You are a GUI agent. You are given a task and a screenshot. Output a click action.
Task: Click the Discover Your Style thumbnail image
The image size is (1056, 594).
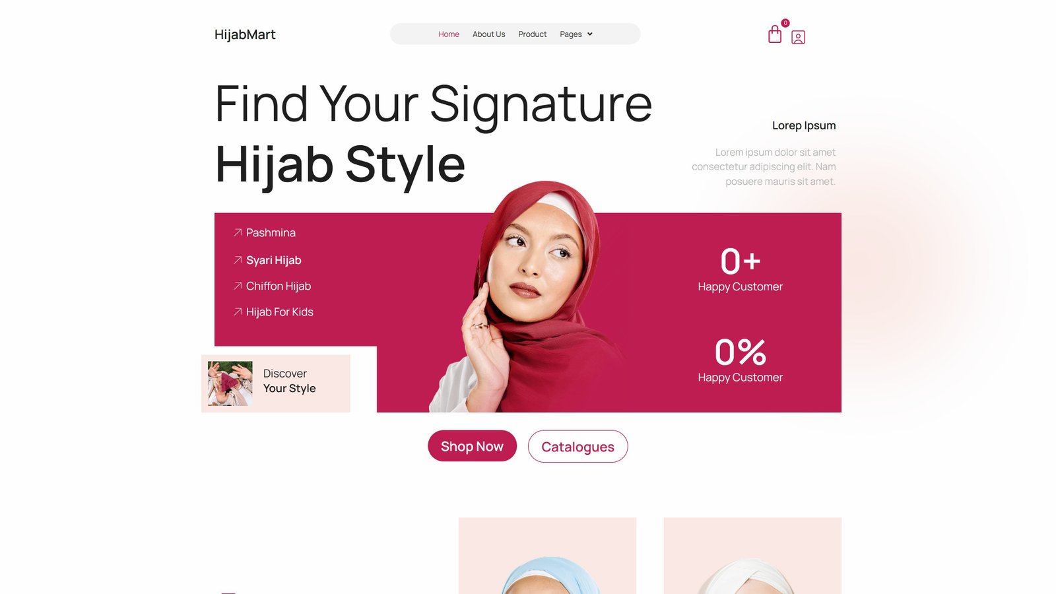pos(230,383)
